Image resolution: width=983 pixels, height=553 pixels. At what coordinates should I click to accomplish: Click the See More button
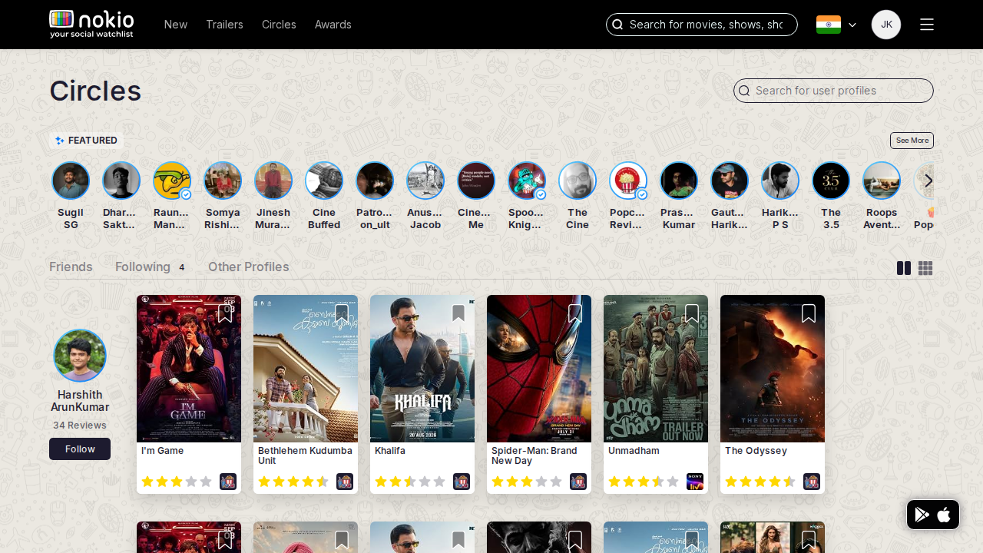click(x=912, y=141)
